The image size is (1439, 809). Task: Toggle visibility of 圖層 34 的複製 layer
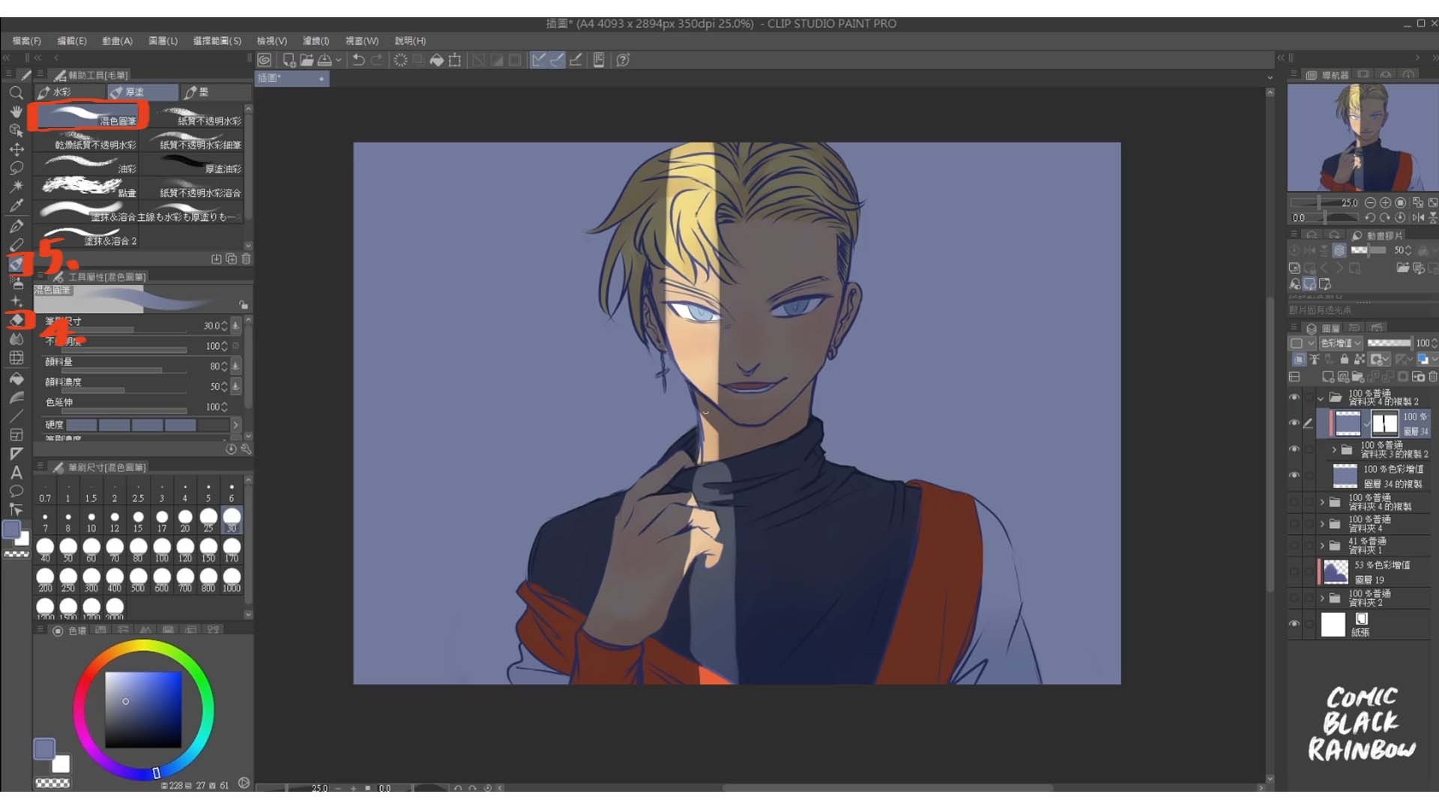point(1294,476)
